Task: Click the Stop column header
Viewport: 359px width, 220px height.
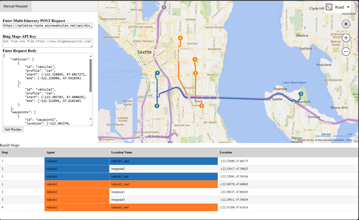Action: coord(5,152)
